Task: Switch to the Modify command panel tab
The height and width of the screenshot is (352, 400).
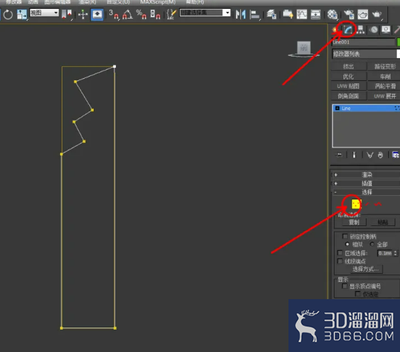Action: tap(348, 30)
